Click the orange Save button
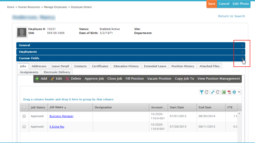255x143 pixels. click(x=212, y=4)
